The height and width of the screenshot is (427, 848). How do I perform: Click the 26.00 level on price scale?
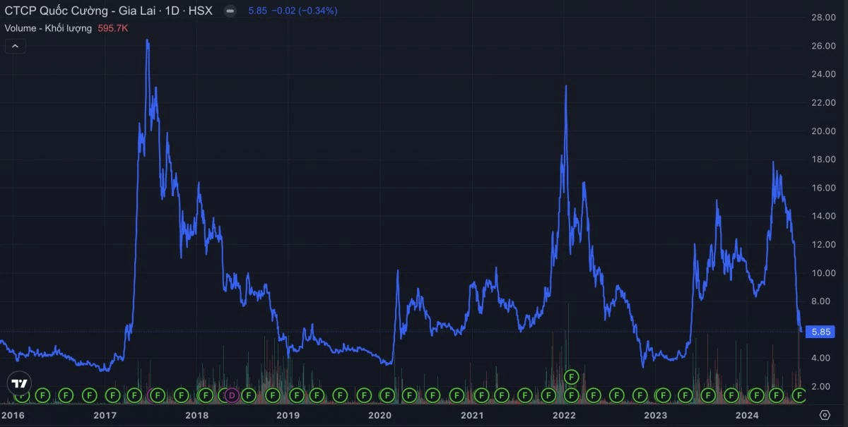(x=824, y=46)
